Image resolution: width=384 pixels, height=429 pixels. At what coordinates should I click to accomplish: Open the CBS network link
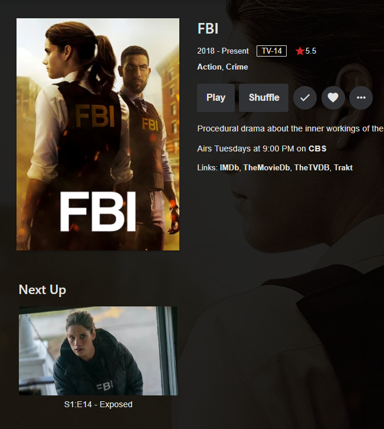(317, 148)
